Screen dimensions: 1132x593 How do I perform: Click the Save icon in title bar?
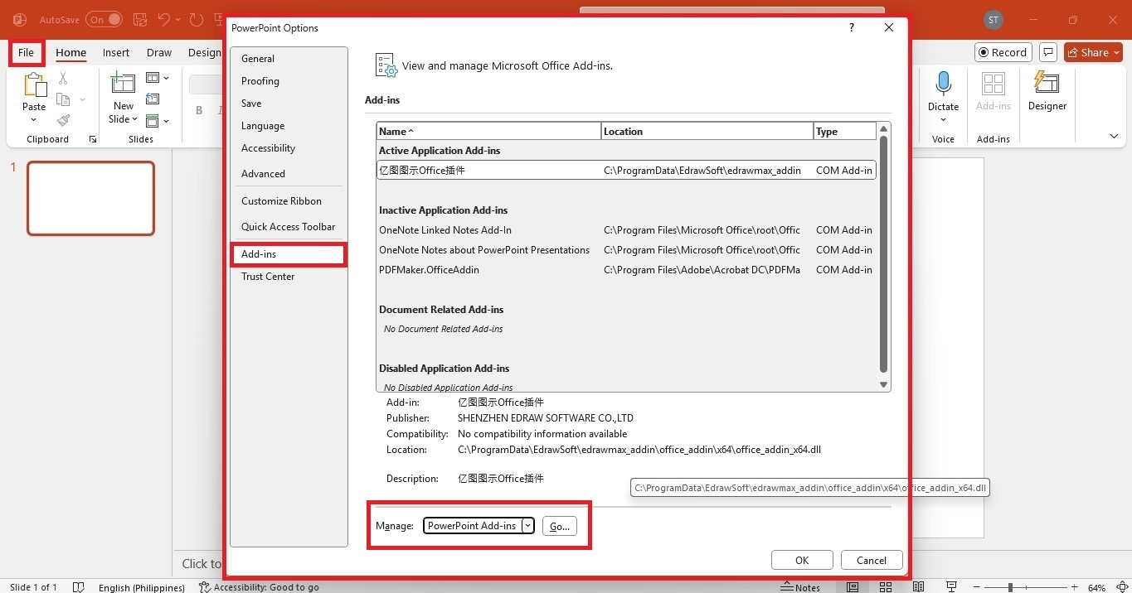(140, 19)
